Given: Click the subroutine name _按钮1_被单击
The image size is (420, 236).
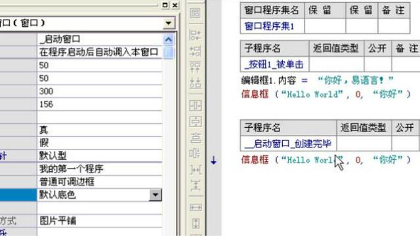Looking at the screenshot, I should (x=274, y=64).
